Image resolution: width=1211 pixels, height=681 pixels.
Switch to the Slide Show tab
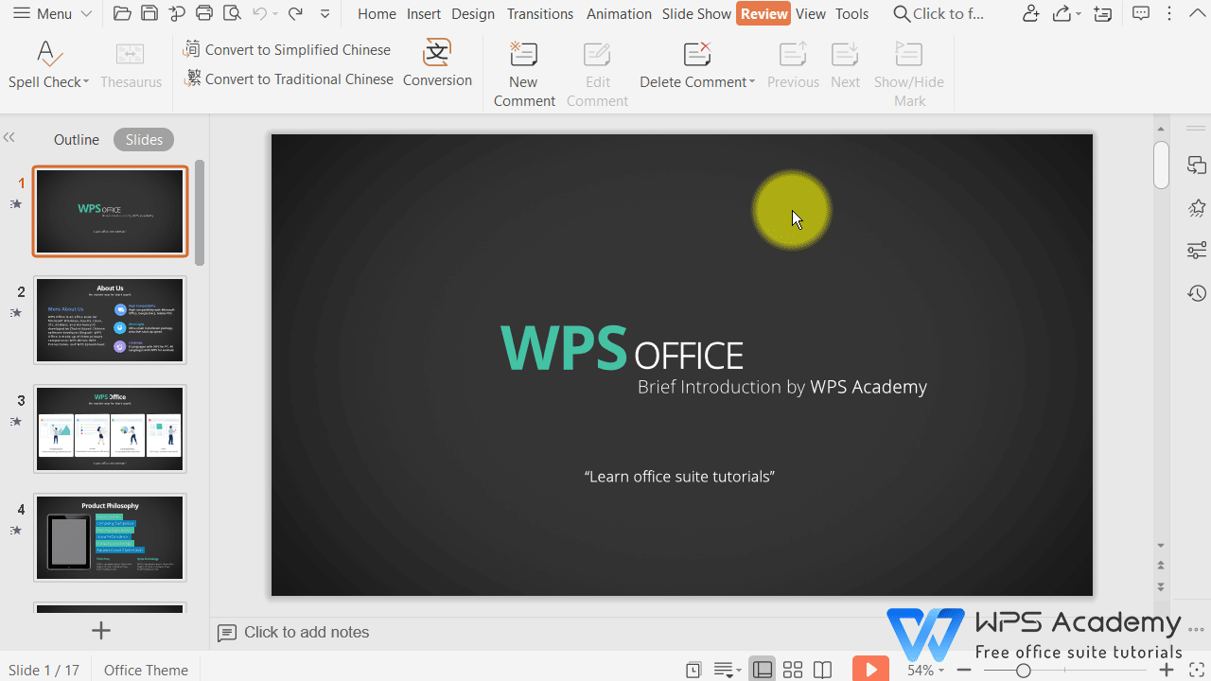[696, 13]
